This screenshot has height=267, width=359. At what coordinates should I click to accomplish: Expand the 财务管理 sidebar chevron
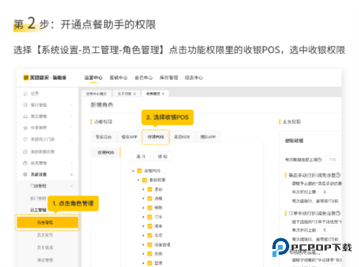[x=72, y=163]
